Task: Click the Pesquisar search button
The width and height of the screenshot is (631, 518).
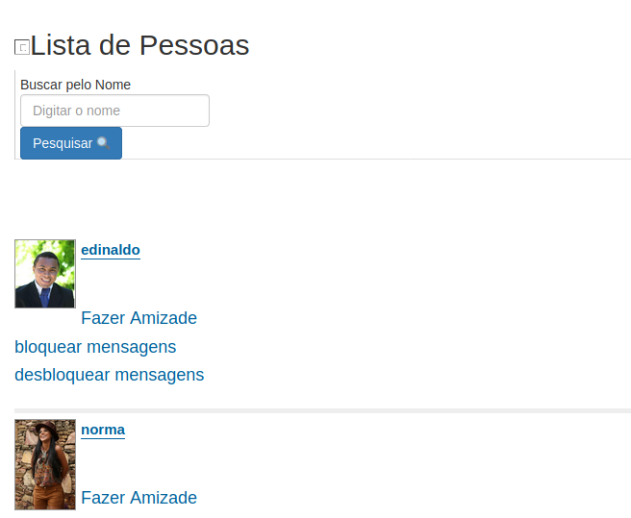Action: tap(71, 143)
